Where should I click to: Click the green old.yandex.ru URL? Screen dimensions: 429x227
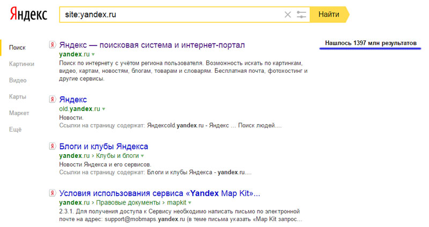(x=79, y=109)
